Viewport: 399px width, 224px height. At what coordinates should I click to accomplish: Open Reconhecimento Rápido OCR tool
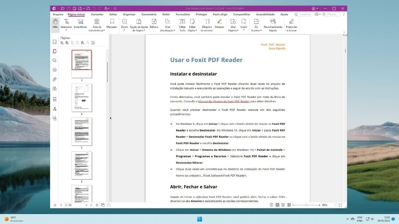click(273, 25)
